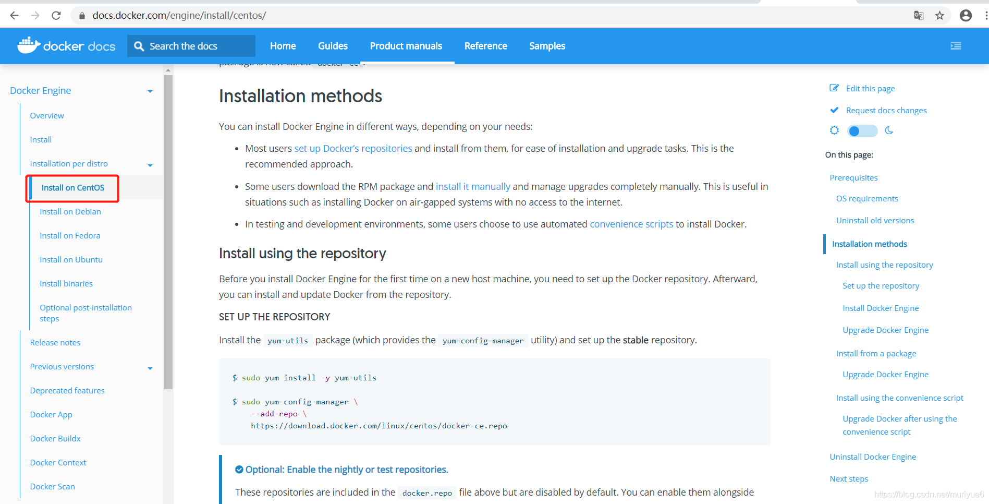Jump to Upgrade Docker after using convenience script

[900, 425]
